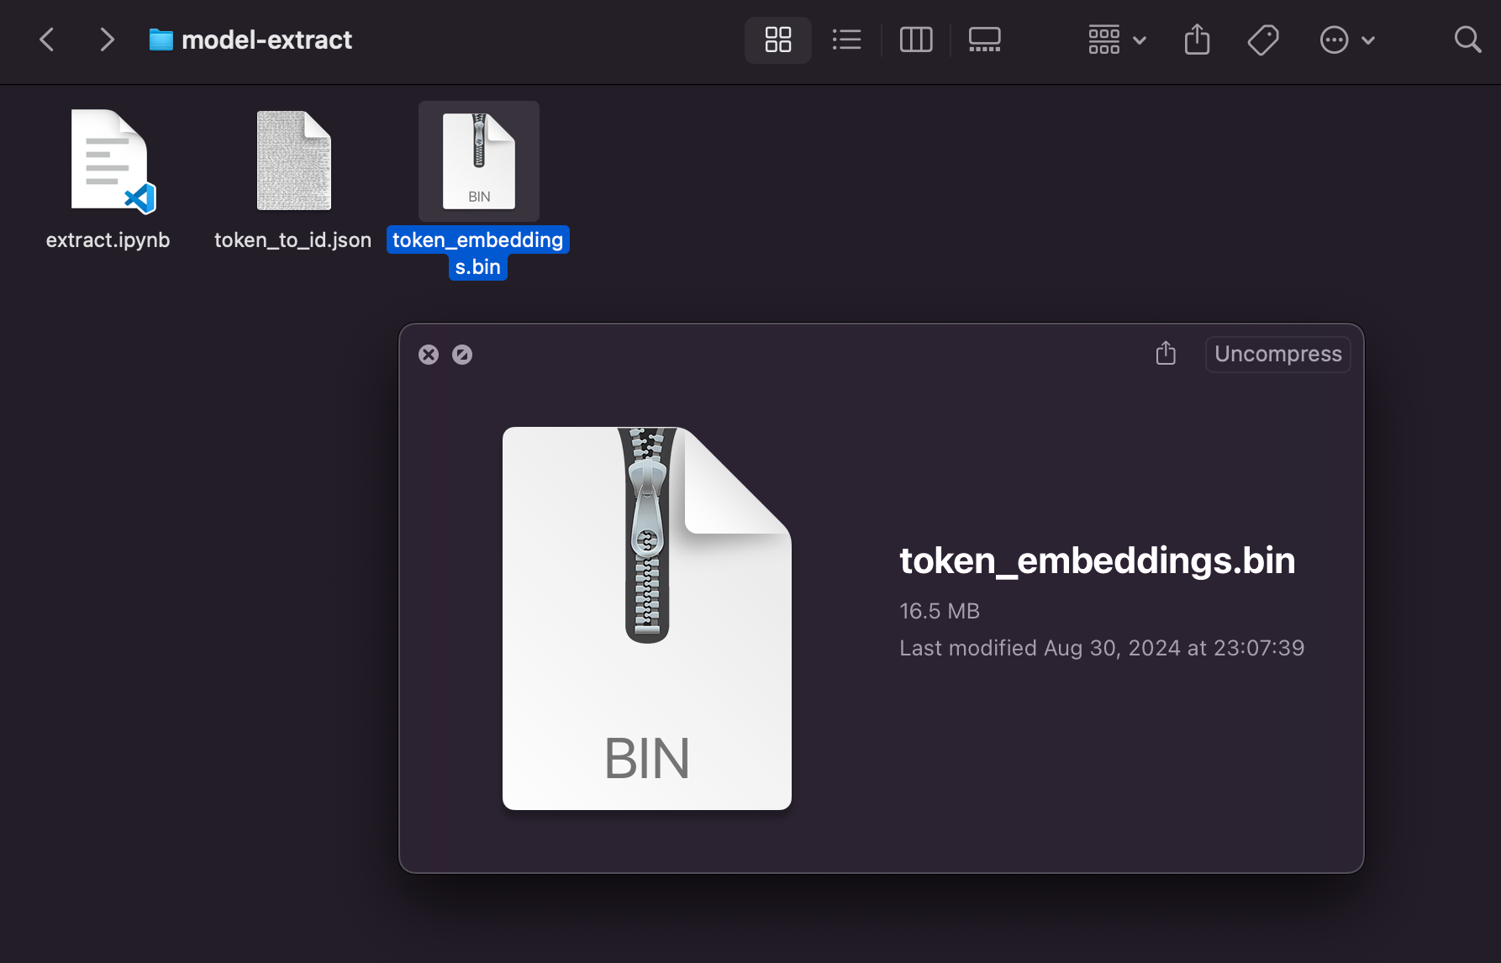The width and height of the screenshot is (1501, 963).
Task: Share the file from the Quick Look preview
Action: [x=1165, y=354]
